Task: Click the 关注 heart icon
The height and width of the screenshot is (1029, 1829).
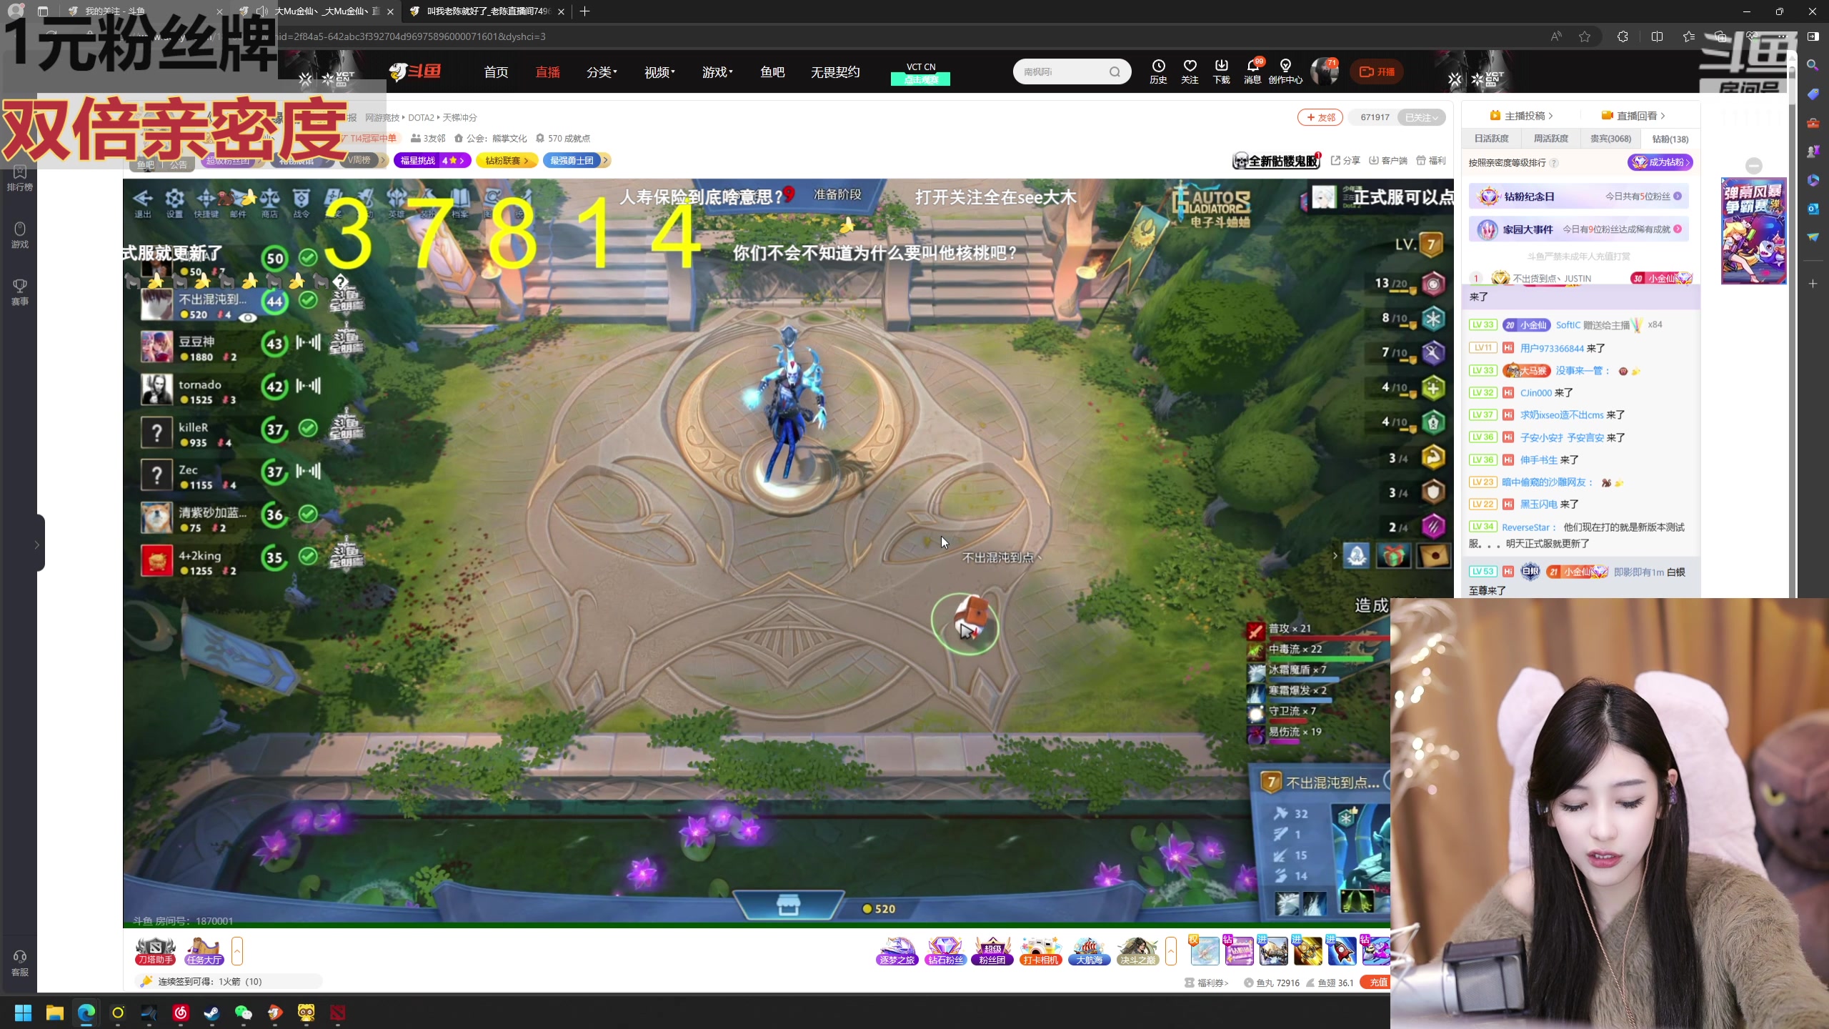Action: tap(1190, 71)
